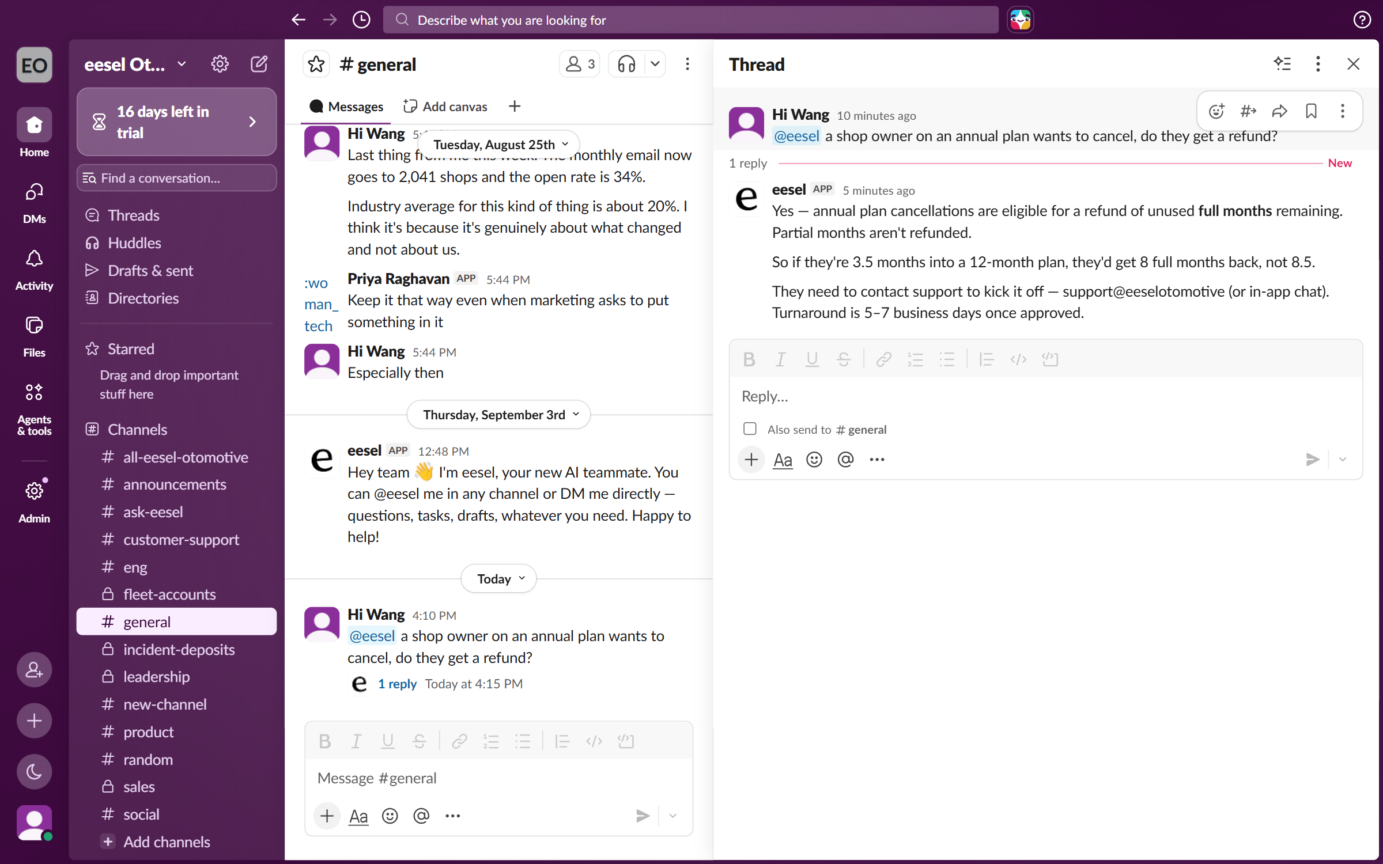Expand the 16 days left in trial banner
This screenshot has width=1383, height=864.
tap(176, 122)
